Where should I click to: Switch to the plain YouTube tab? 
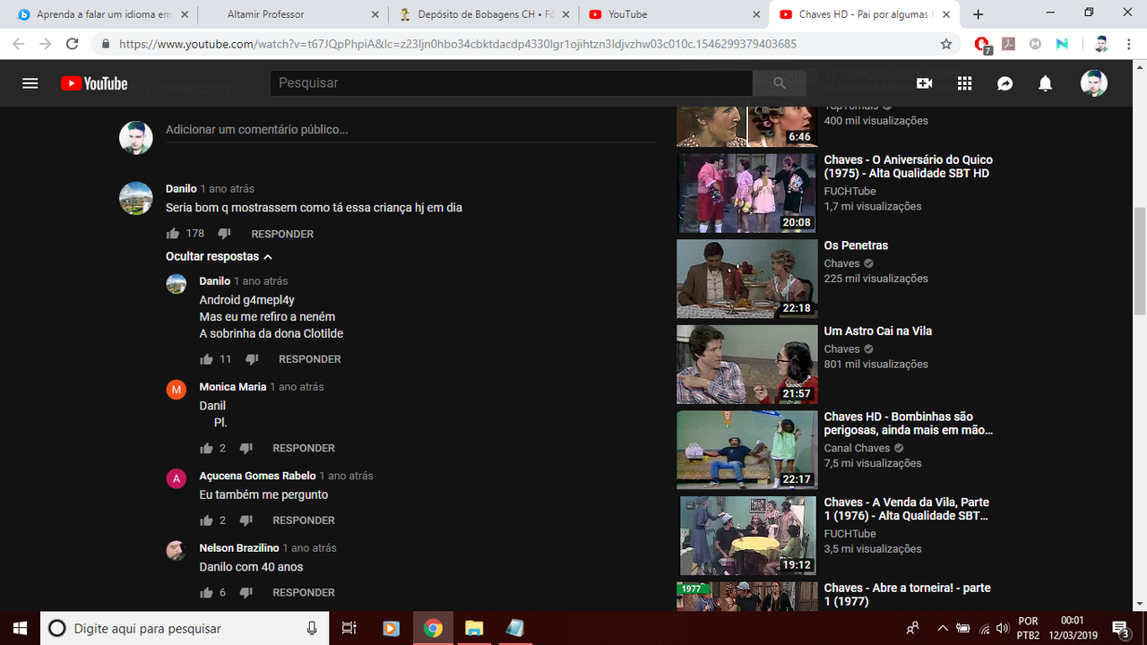[674, 14]
